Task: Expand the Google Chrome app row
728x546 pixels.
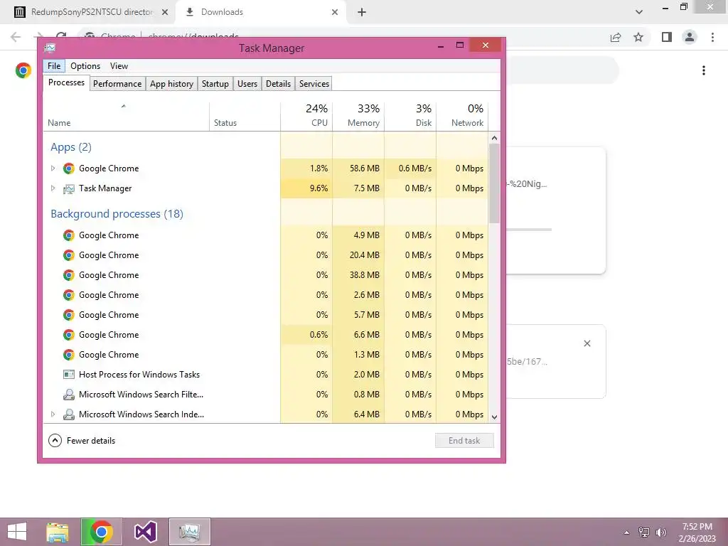Action: [x=53, y=168]
